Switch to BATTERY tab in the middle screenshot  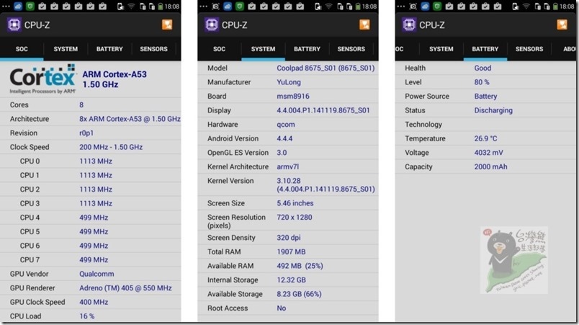point(307,49)
